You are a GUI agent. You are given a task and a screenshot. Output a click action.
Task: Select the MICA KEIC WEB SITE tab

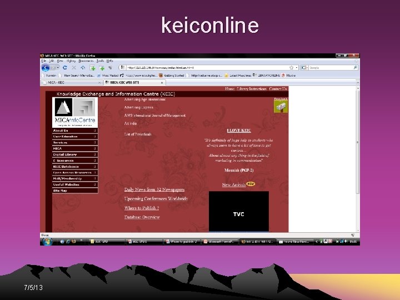click(134, 82)
